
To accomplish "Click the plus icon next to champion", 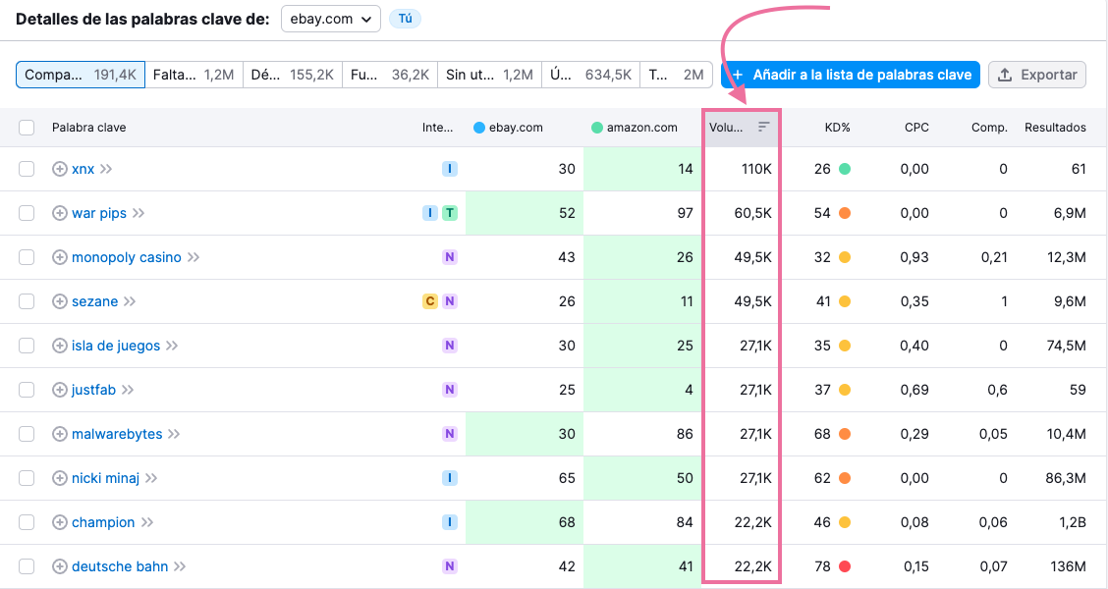I will point(59,521).
